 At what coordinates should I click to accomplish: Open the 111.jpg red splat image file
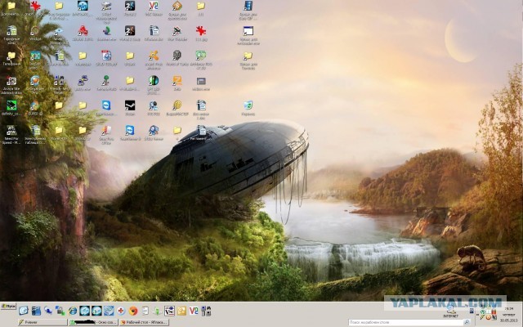(x=200, y=31)
